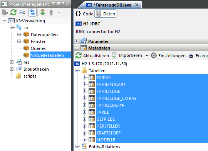
Task: Expand the Datenquellen package
Action: [x=19, y=35]
